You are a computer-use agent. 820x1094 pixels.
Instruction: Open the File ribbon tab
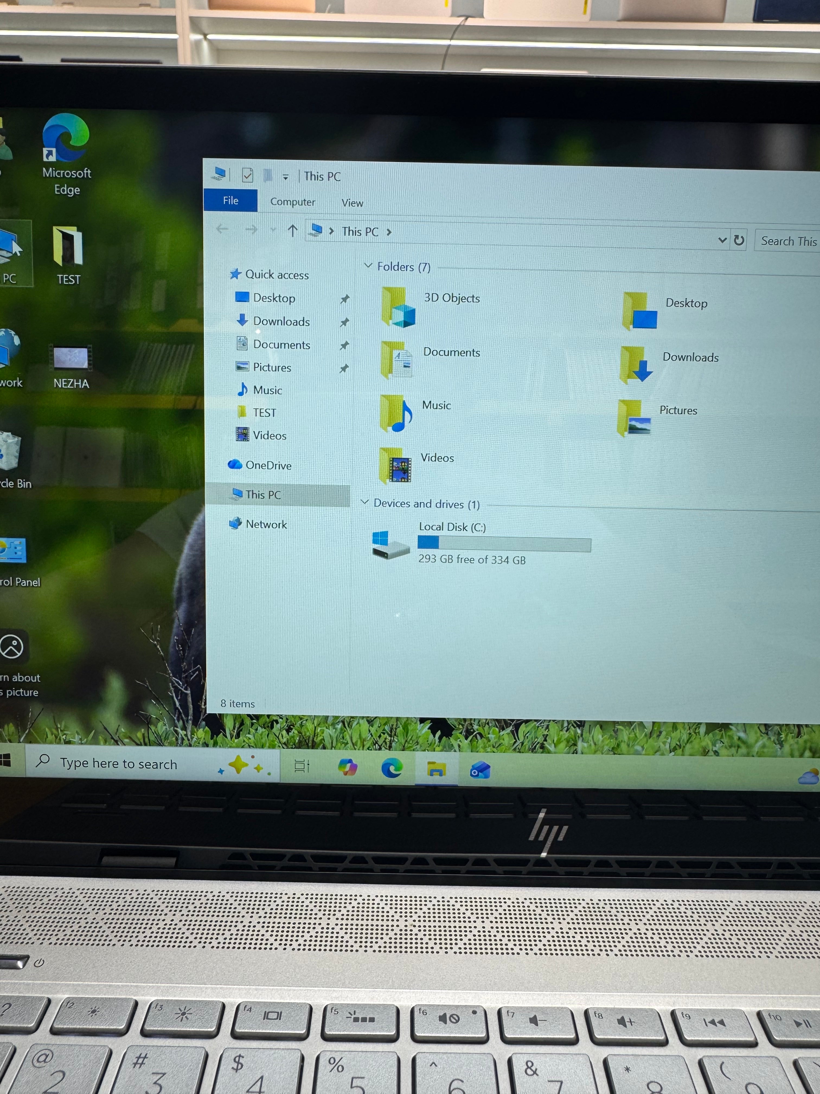(x=230, y=200)
